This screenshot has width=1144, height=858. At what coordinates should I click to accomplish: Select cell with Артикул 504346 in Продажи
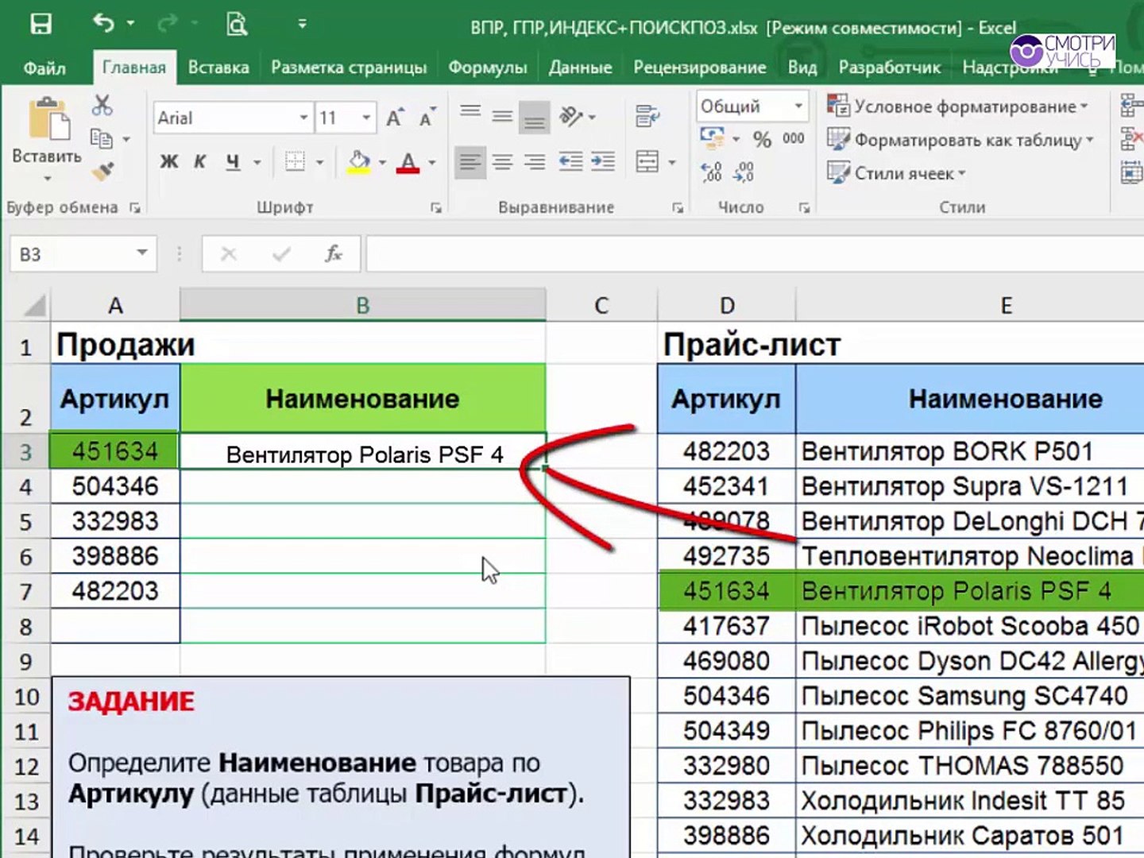click(x=115, y=486)
